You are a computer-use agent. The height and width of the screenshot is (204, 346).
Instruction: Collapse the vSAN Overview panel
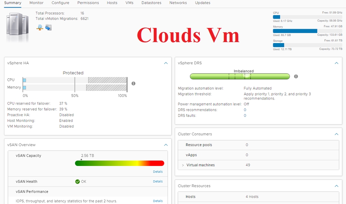click(166, 145)
